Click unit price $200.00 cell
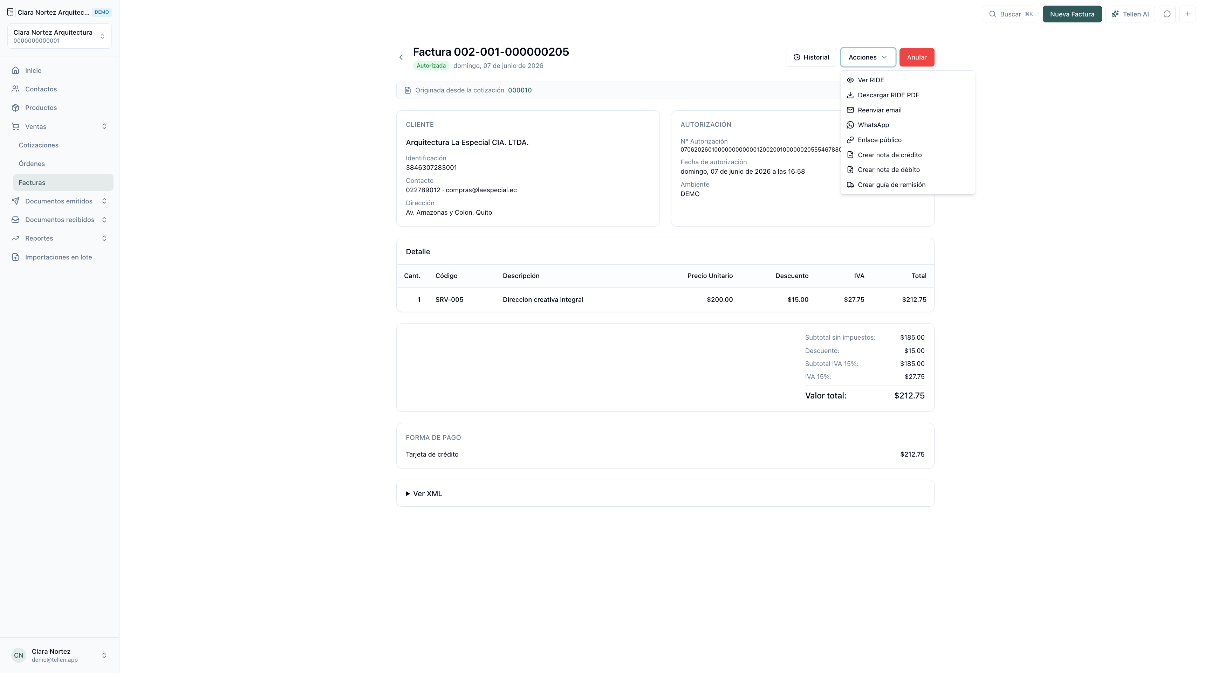The image size is (1211, 673). 719,300
